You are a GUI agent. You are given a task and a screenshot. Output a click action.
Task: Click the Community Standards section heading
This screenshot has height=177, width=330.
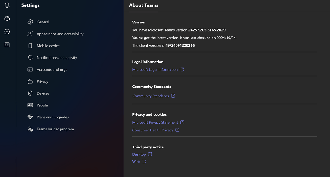pyautogui.click(x=151, y=87)
